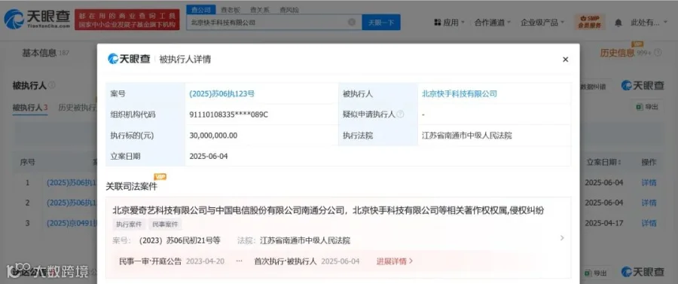This screenshot has height=284, width=678.
Task: Click the 江苏省南通市中级人民法院 court value in table
Action: (x=466, y=136)
